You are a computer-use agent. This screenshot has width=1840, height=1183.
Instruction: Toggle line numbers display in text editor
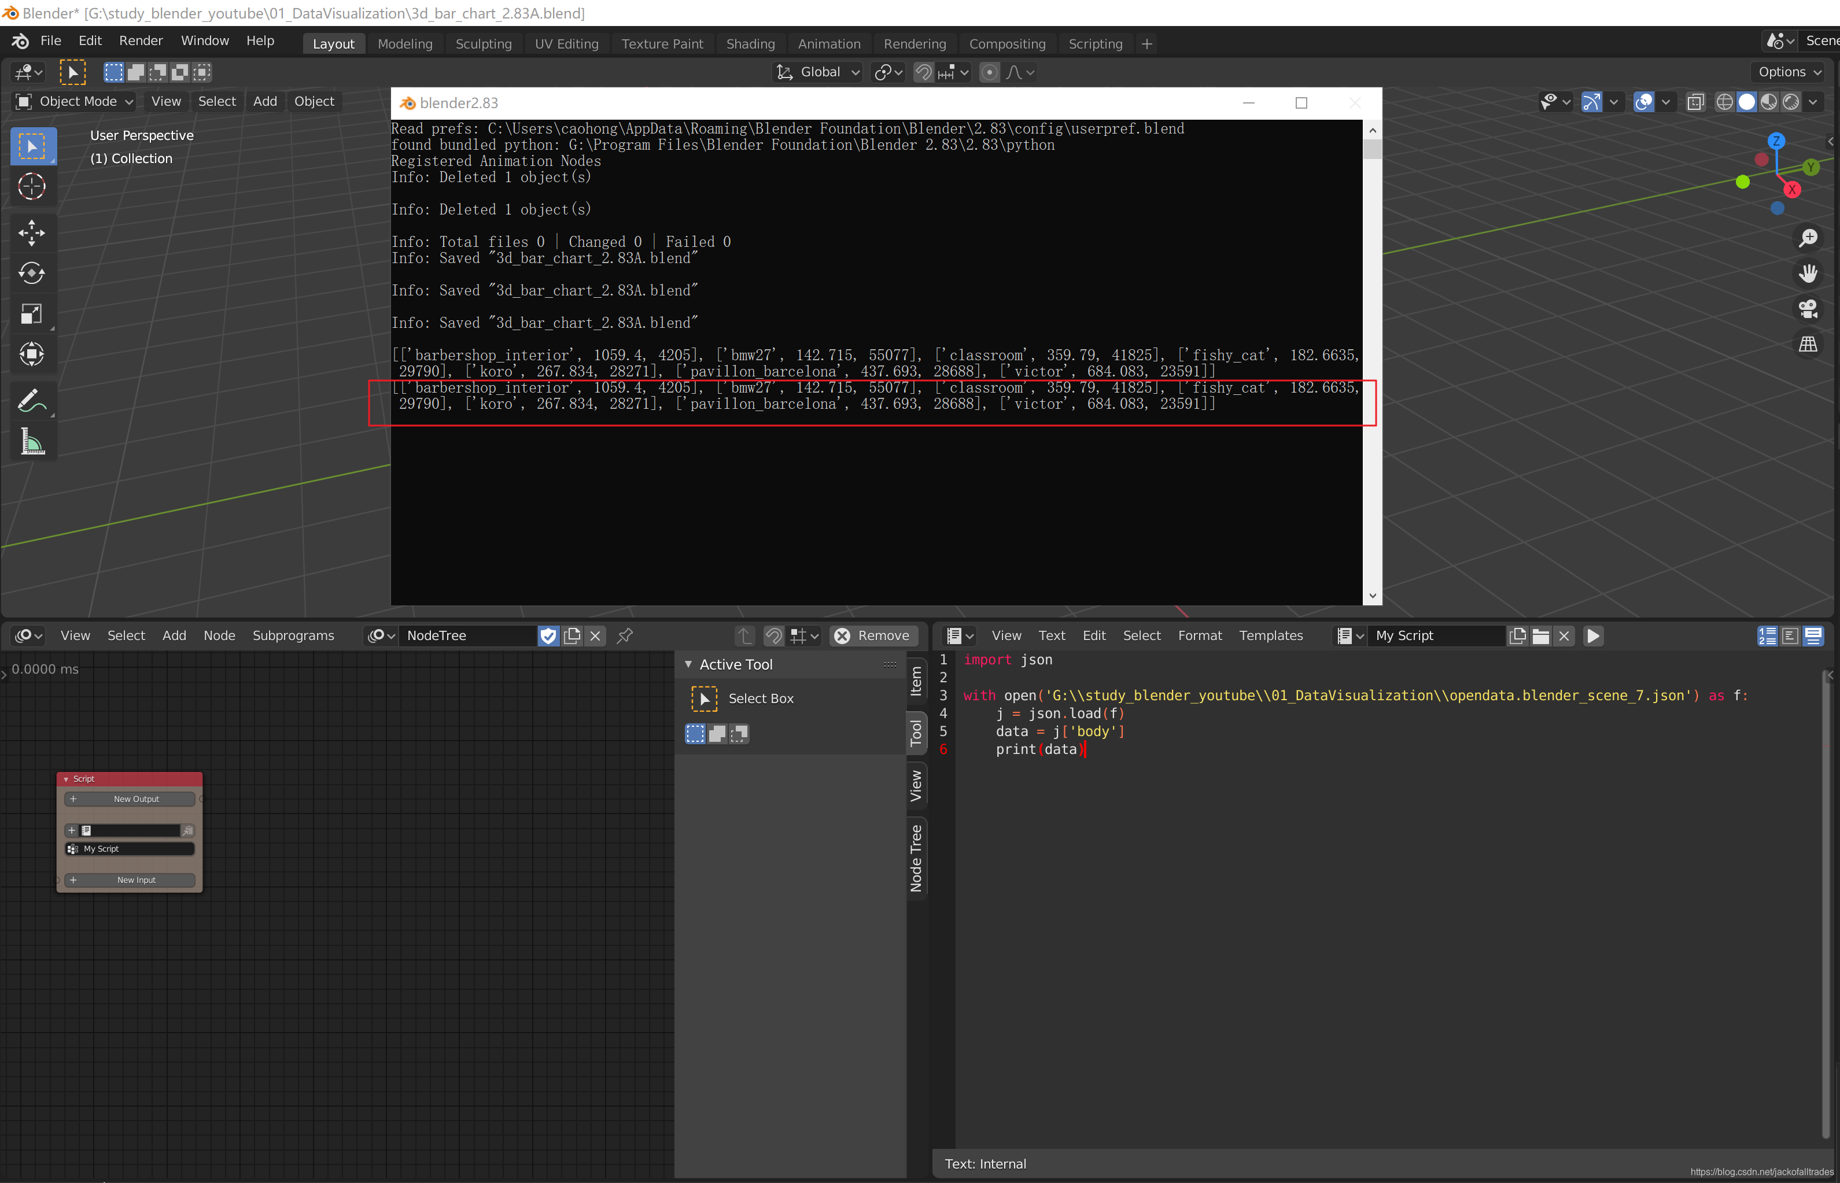(x=1768, y=635)
